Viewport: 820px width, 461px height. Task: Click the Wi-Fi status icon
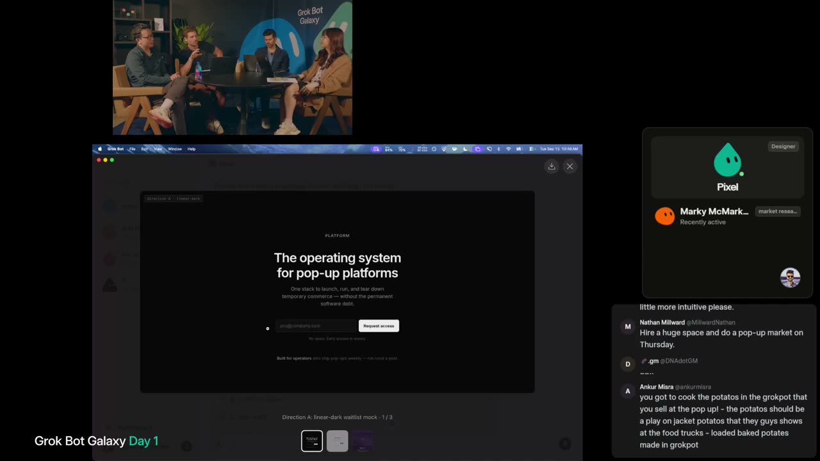point(509,149)
